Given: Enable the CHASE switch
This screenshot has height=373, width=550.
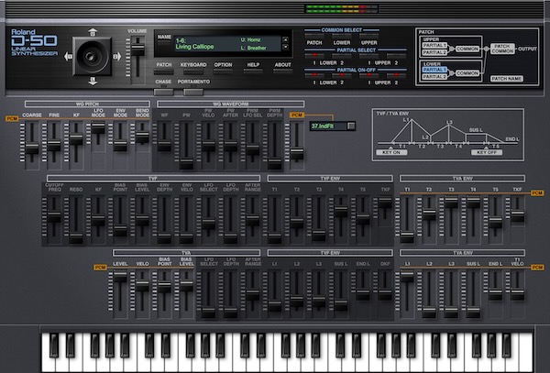Looking at the screenshot, I should (163, 92).
